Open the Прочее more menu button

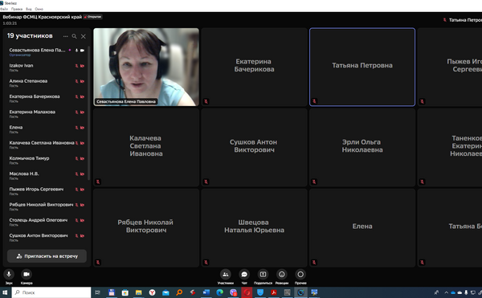(300, 274)
